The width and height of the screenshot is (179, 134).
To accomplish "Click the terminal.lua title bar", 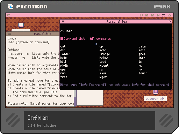I will (116, 22).
